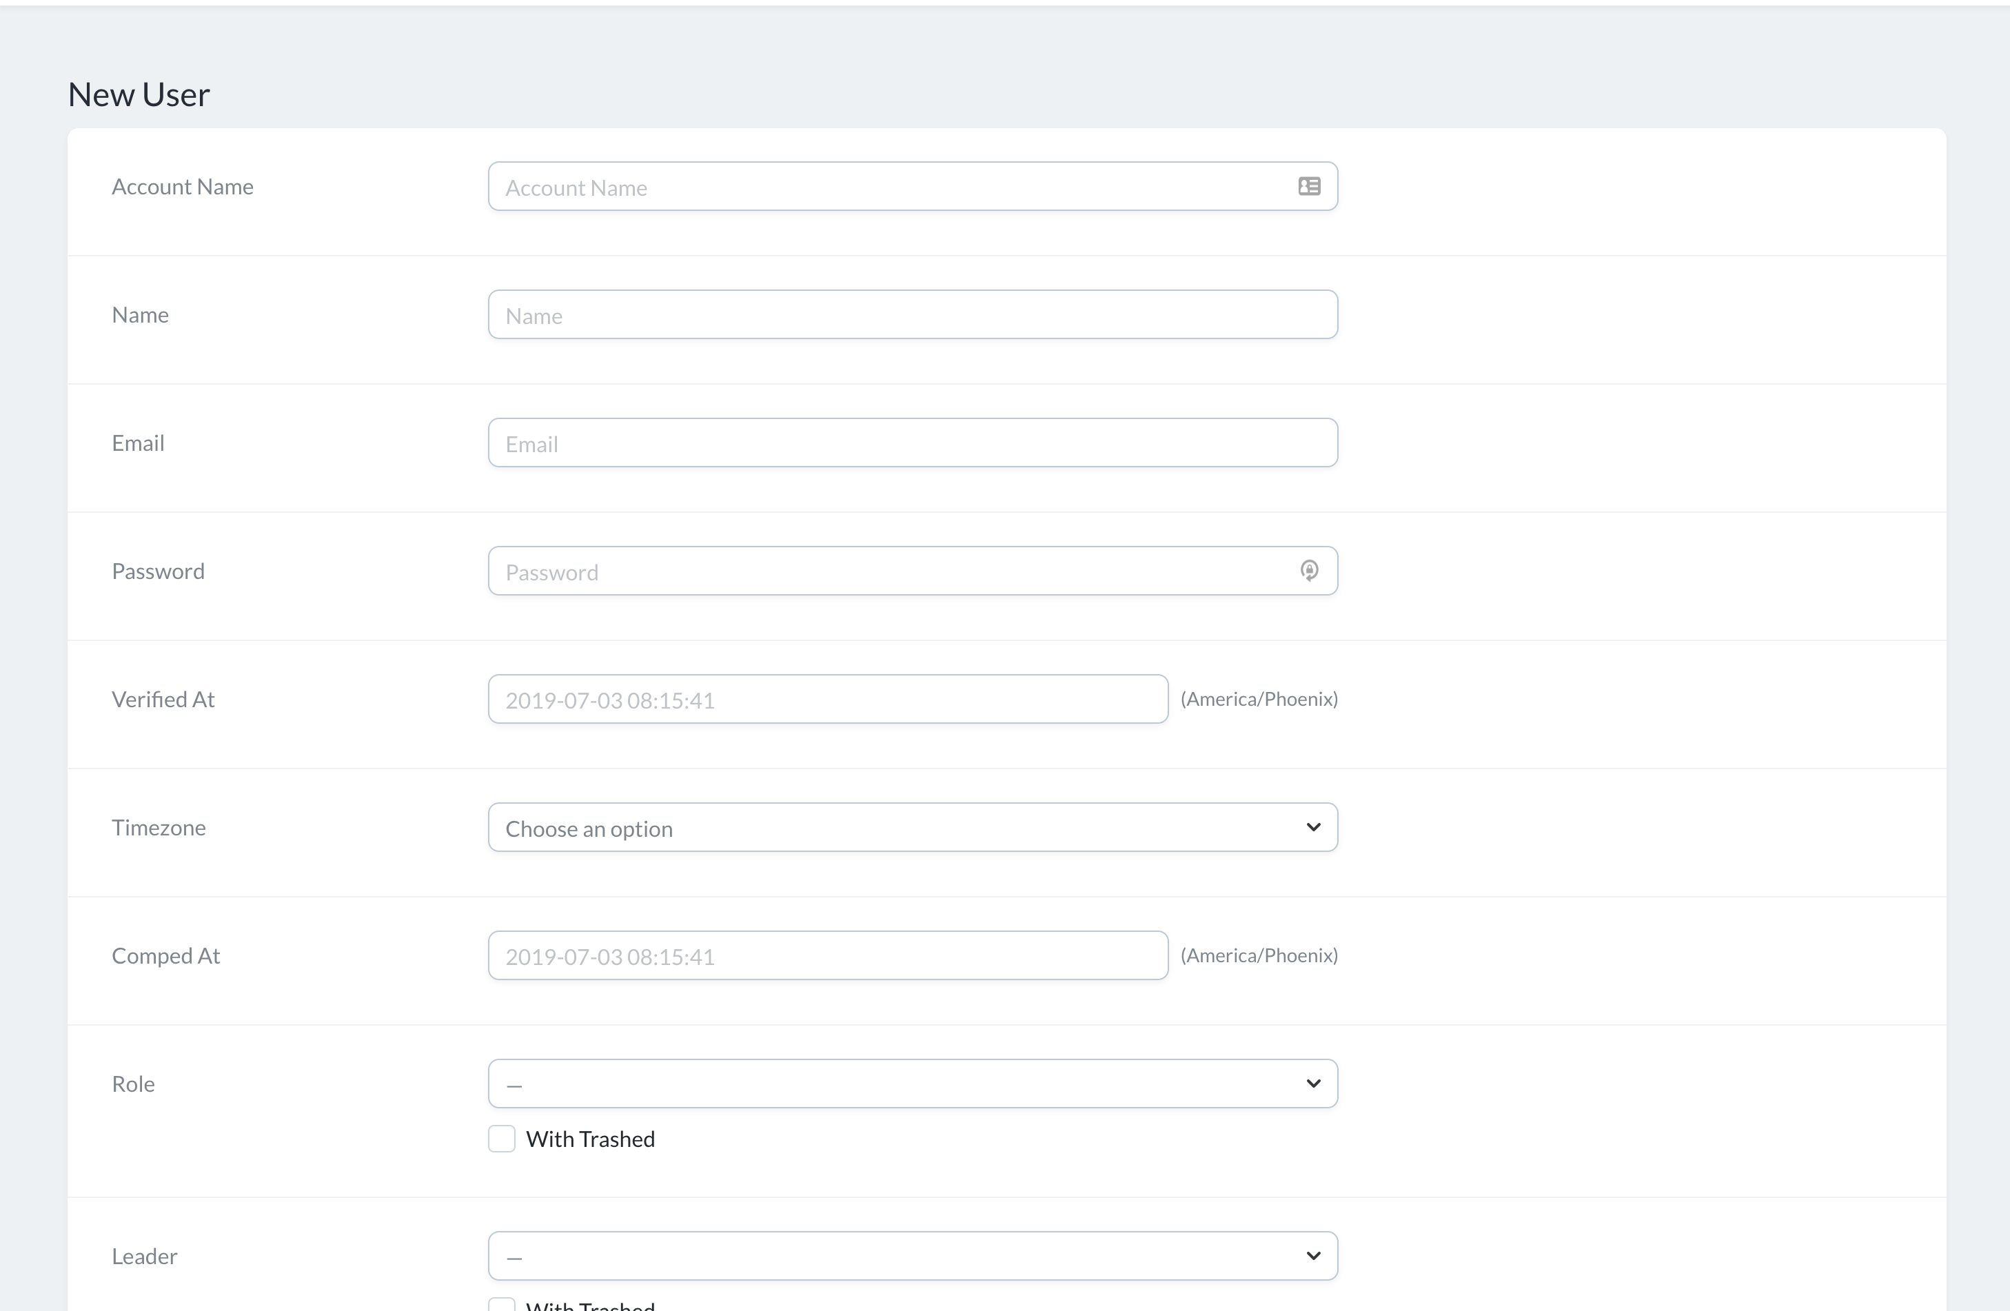This screenshot has width=2010, height=1311.
Task: Click the Email input field
Action: [912, 442]
